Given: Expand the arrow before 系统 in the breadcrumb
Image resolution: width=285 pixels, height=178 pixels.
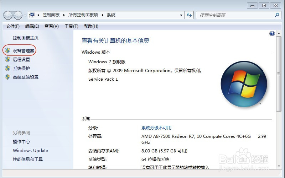Looking at the screenshot, I should coord(103,15).
